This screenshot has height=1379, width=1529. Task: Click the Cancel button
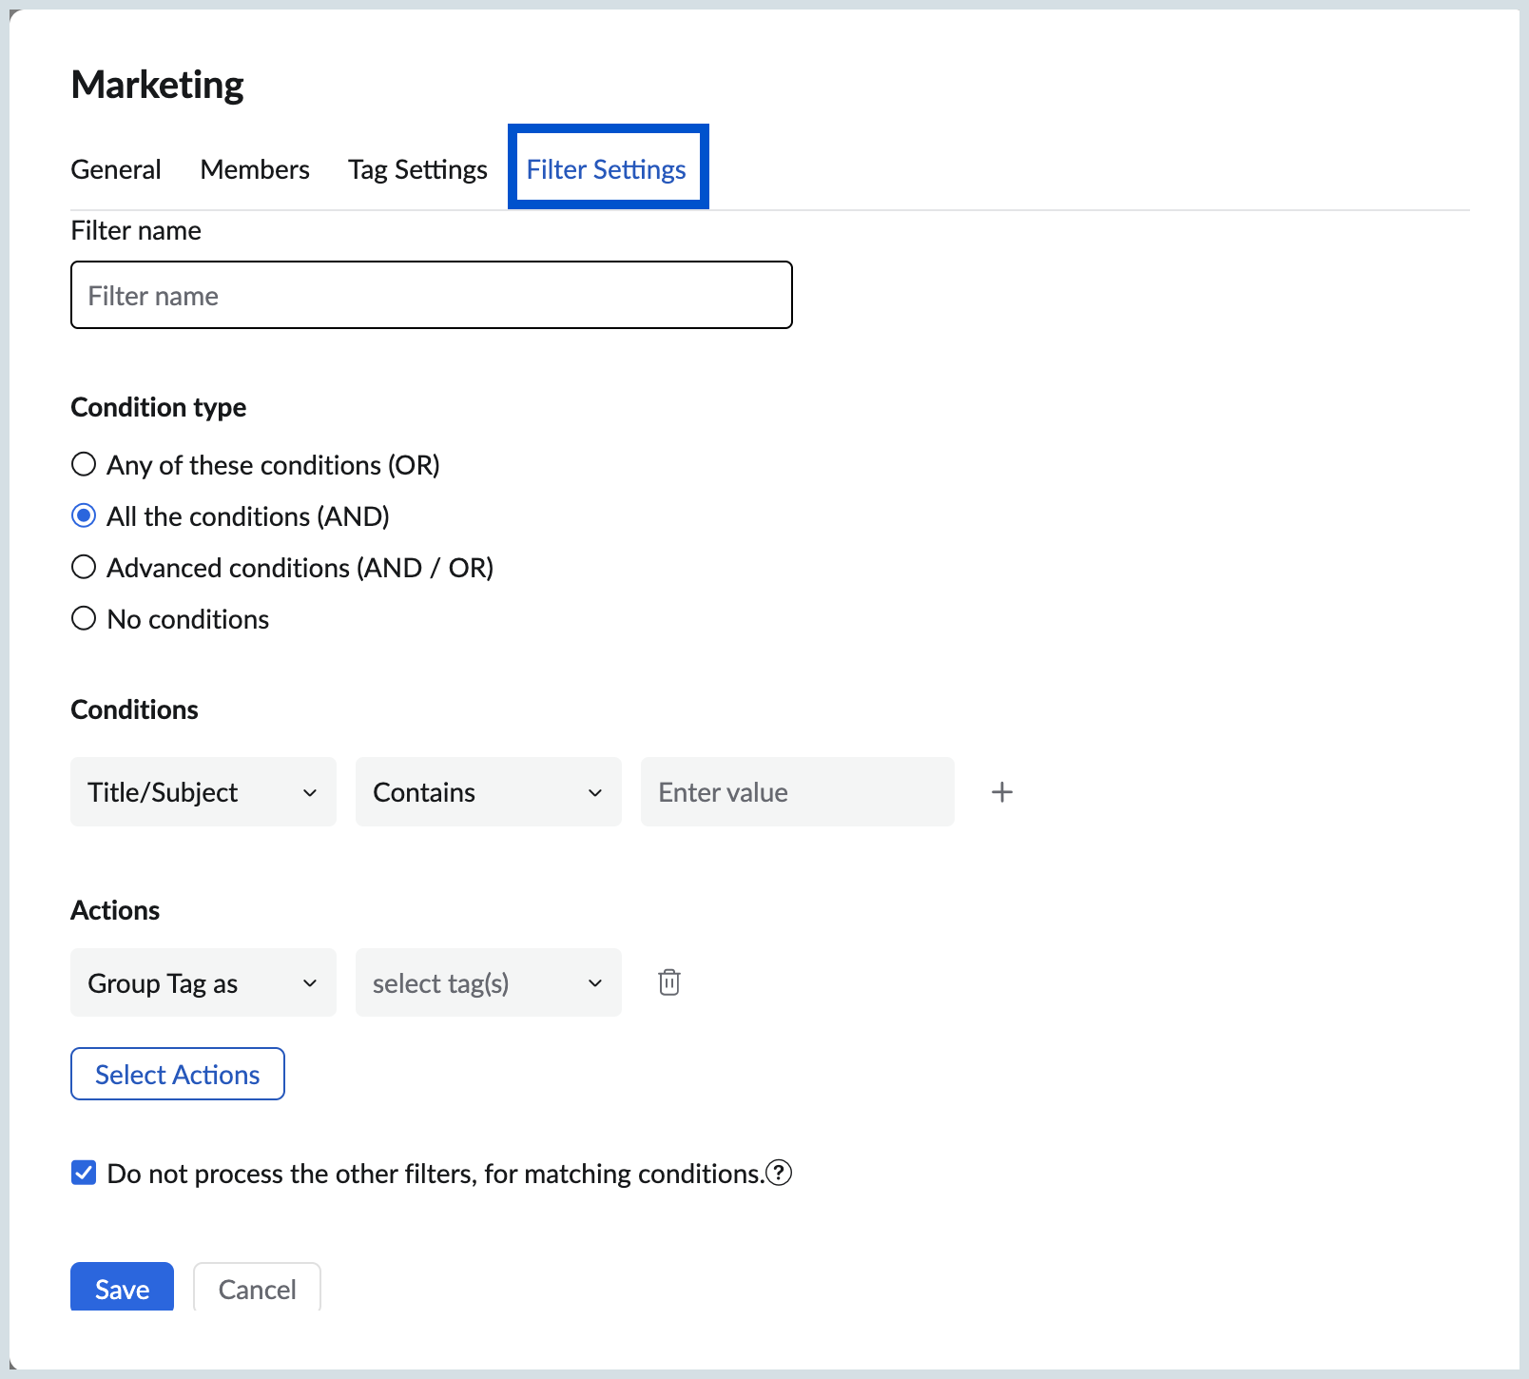pyautogui.click(x=257, y=1289)
